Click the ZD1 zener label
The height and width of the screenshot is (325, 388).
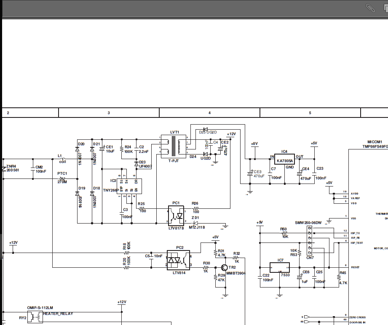click(195, 218)
